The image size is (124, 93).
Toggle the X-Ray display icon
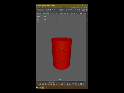(x=80, y=14)
